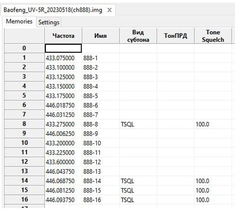Click frequency cell 446.081250

coord(63,191)
